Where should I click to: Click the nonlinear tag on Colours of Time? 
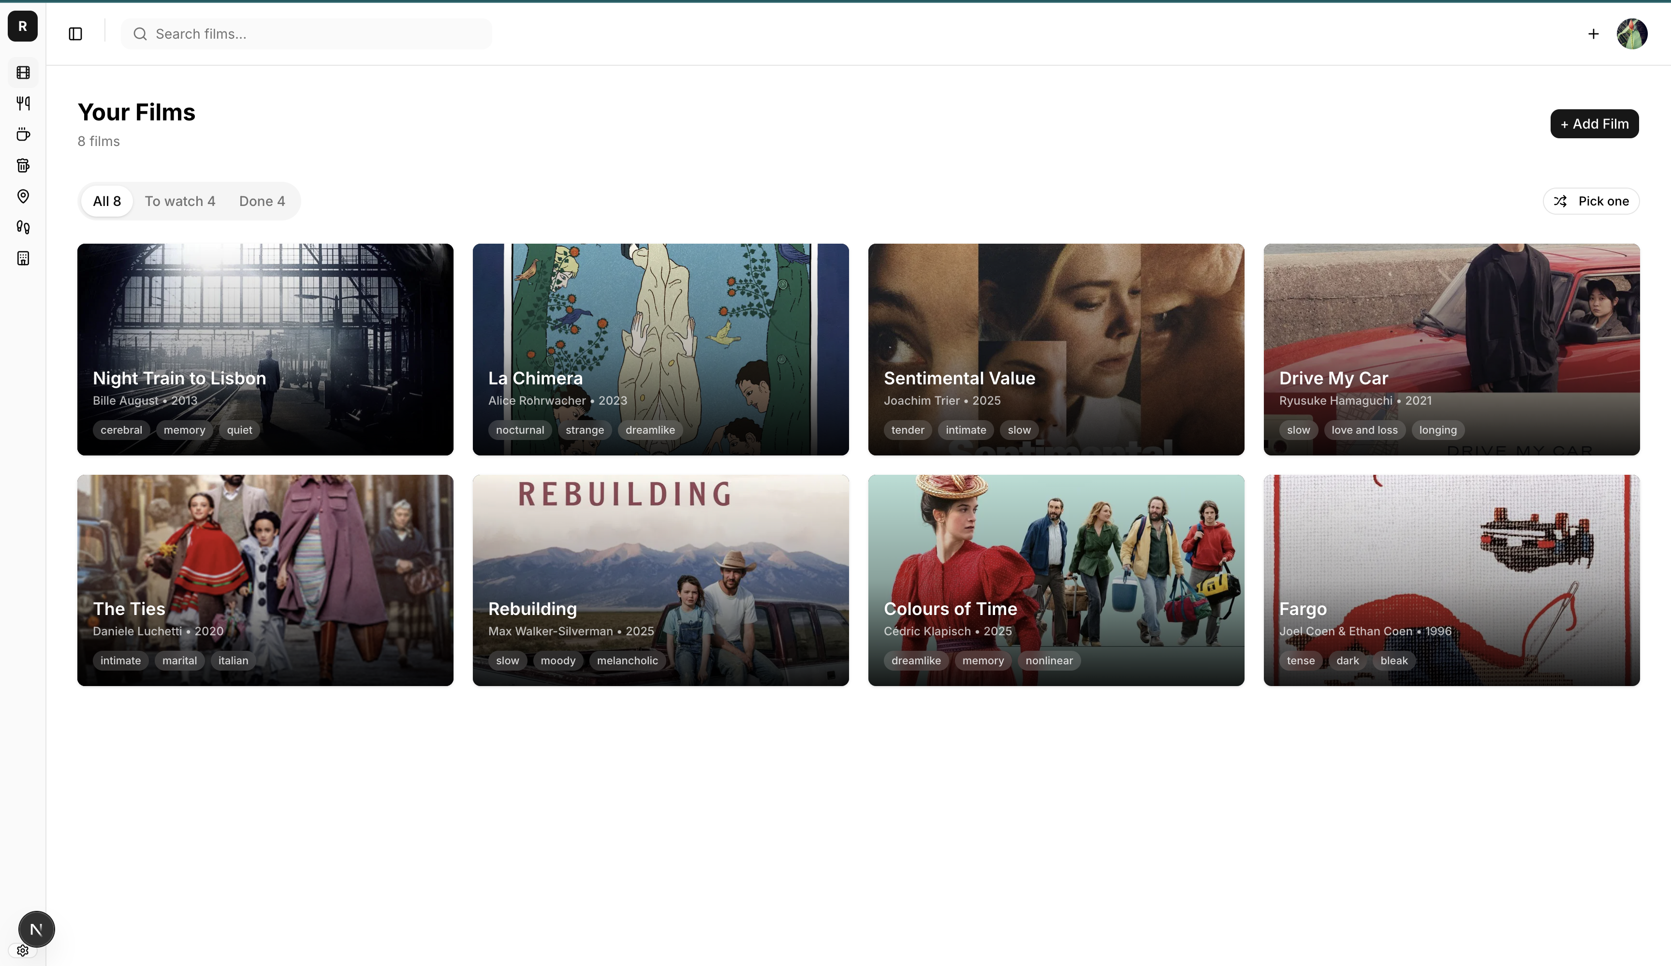click(1049, 660)
